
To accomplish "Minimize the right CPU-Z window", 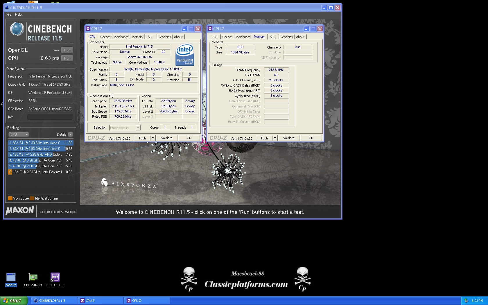I will 306,28.
